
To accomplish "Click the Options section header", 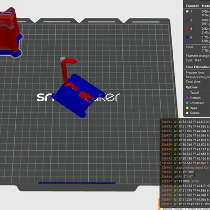I will (192, 87).
